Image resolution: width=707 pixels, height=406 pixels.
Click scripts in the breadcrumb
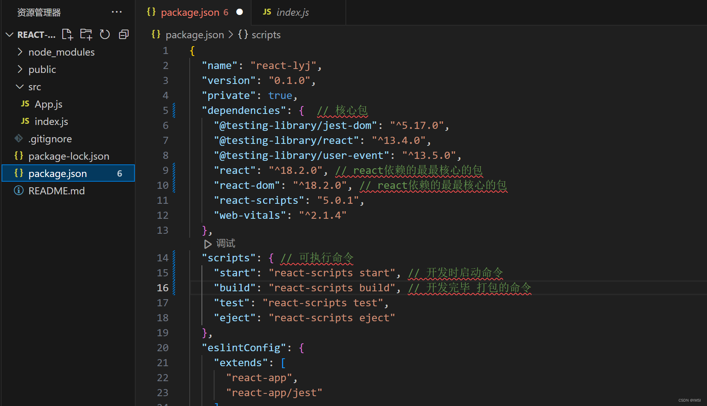[266, 35]
